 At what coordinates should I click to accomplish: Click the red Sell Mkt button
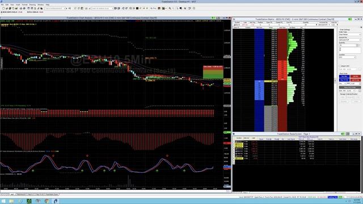pyautogui.click(x=356, y=76)
